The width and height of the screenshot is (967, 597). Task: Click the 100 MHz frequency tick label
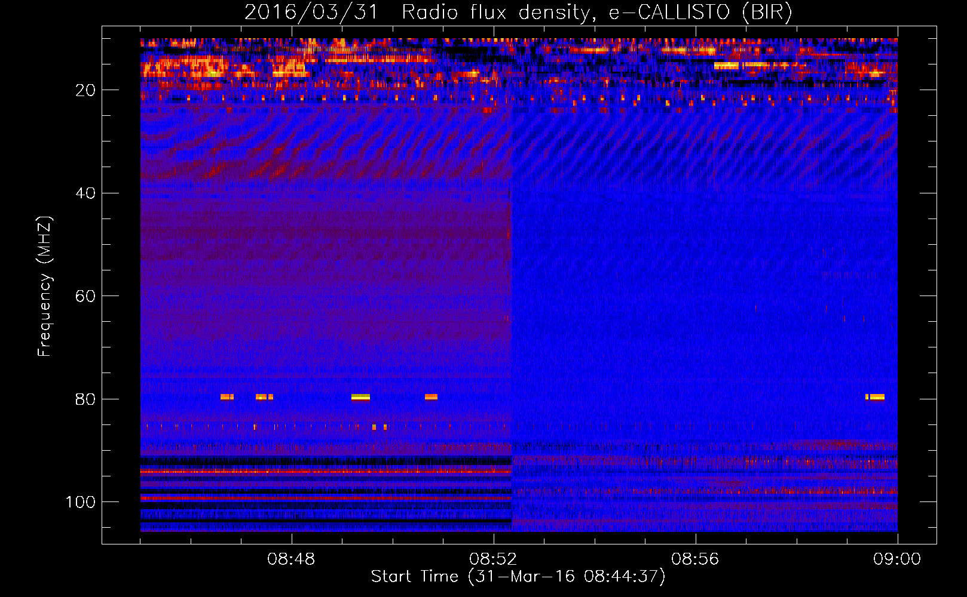pyautogui.click(x=81, y=502)
